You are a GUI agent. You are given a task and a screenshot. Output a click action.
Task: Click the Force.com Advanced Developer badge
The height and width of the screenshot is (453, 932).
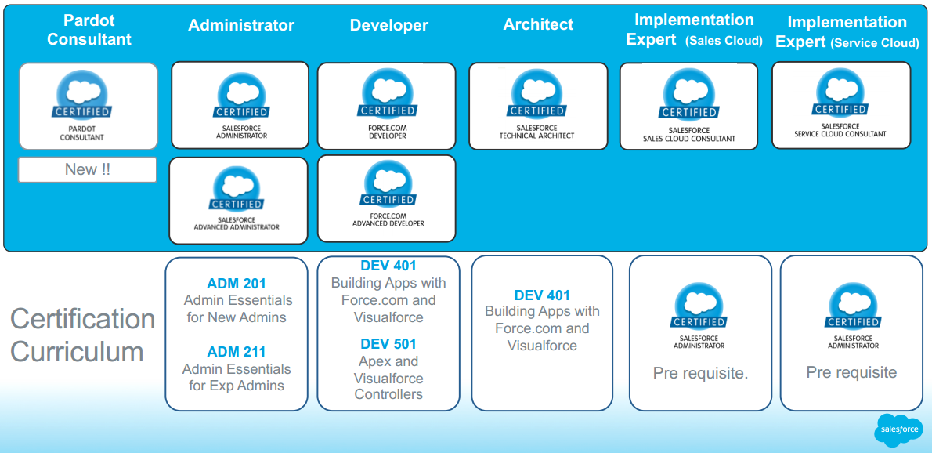[x=387, y=198]
